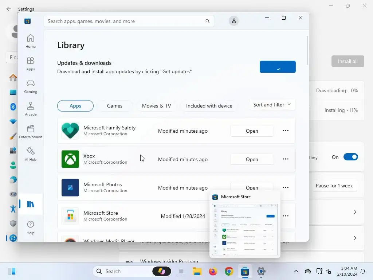Select Network wifi icon in Settings sidebar
373x280 pixels.
(13, 121)
